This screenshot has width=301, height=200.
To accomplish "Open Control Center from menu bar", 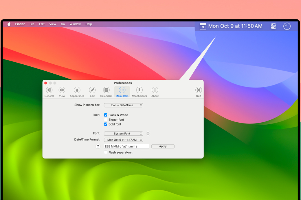I will click(x=274, y=26).
